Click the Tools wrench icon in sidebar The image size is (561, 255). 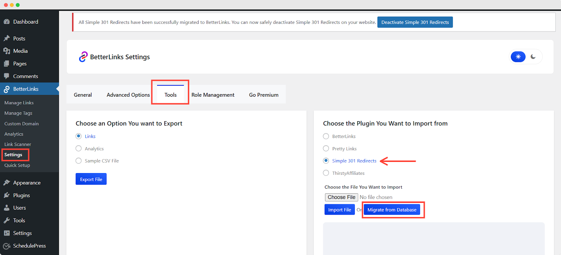pos(7,221)
